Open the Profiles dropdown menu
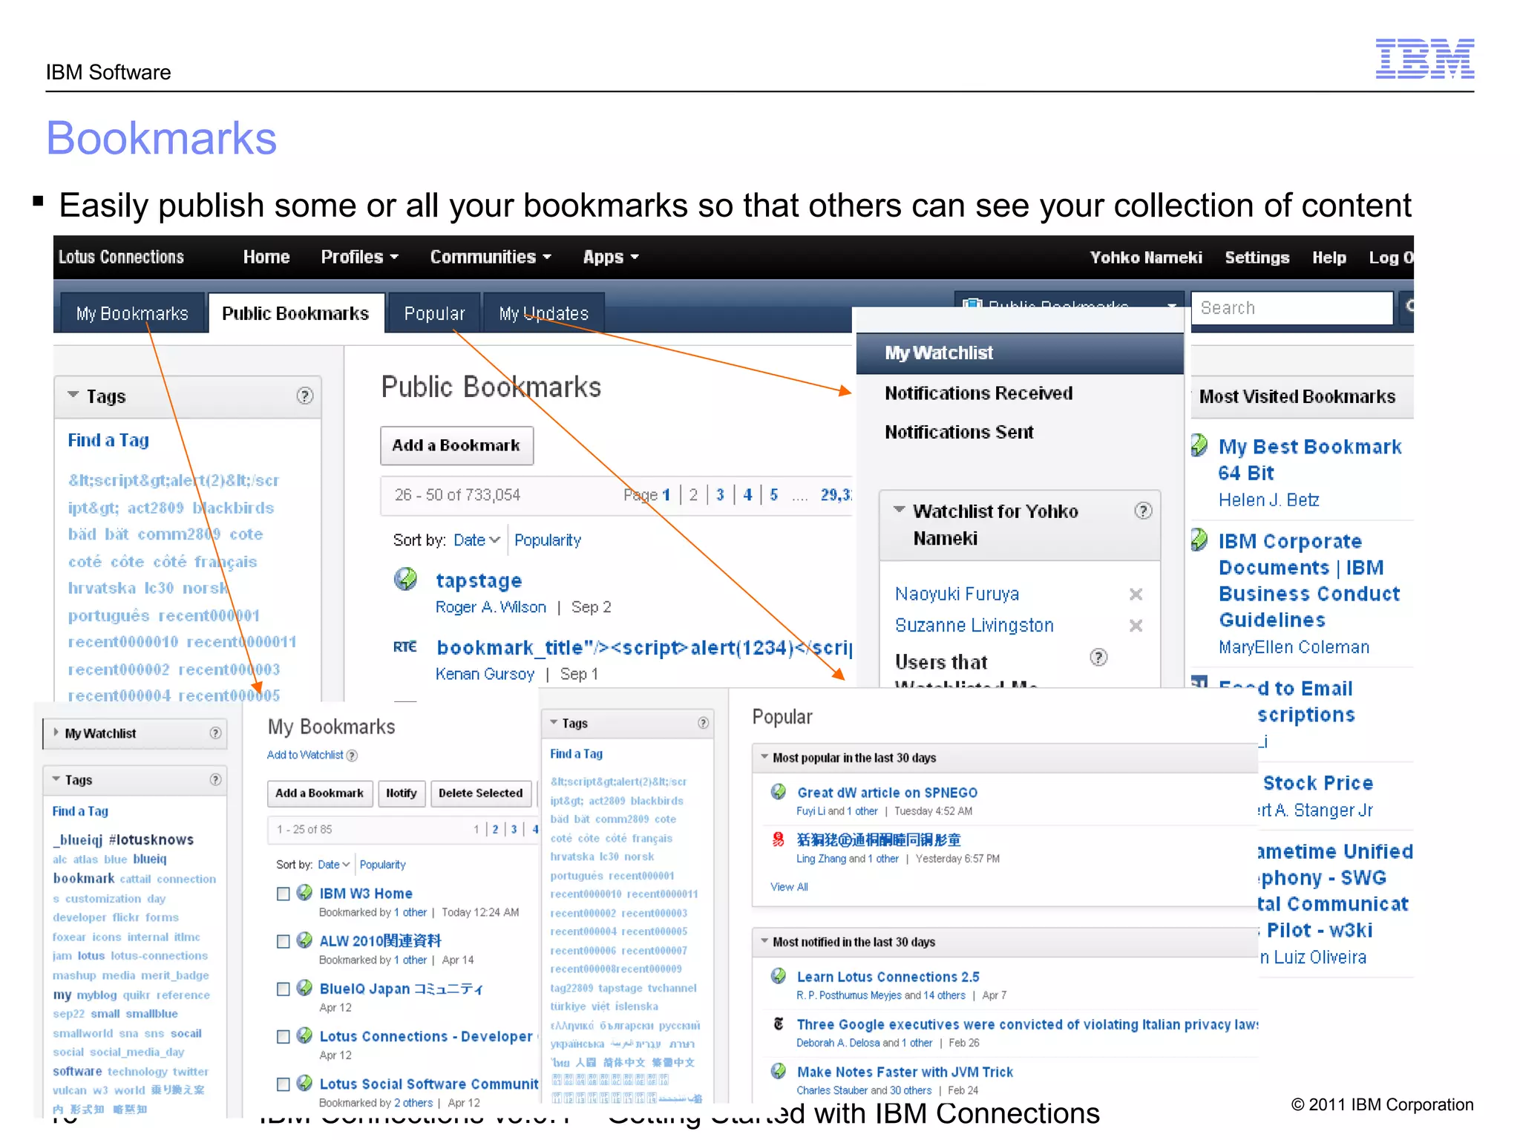The width and height of the screenshot is (1520, 1140). click(x=360, y=257)
